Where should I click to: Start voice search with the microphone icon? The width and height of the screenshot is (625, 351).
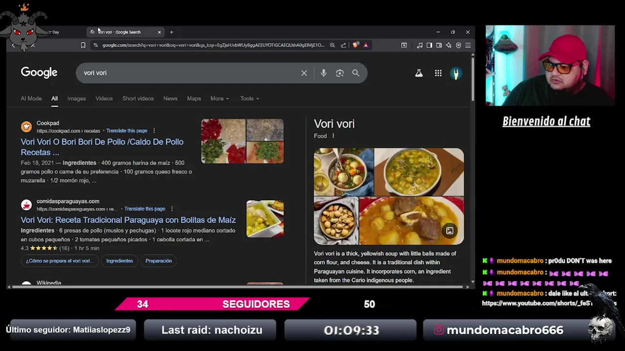click(323, 73)
